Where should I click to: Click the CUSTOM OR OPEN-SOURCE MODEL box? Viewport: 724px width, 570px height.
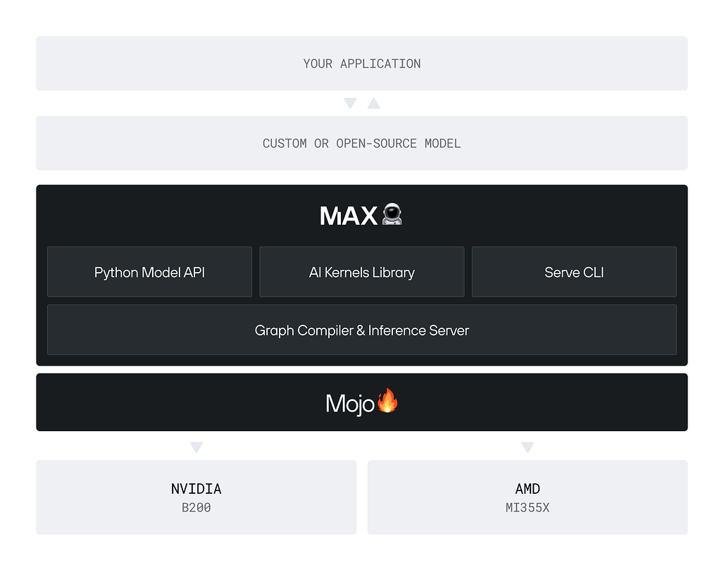(x=362, y=143)
